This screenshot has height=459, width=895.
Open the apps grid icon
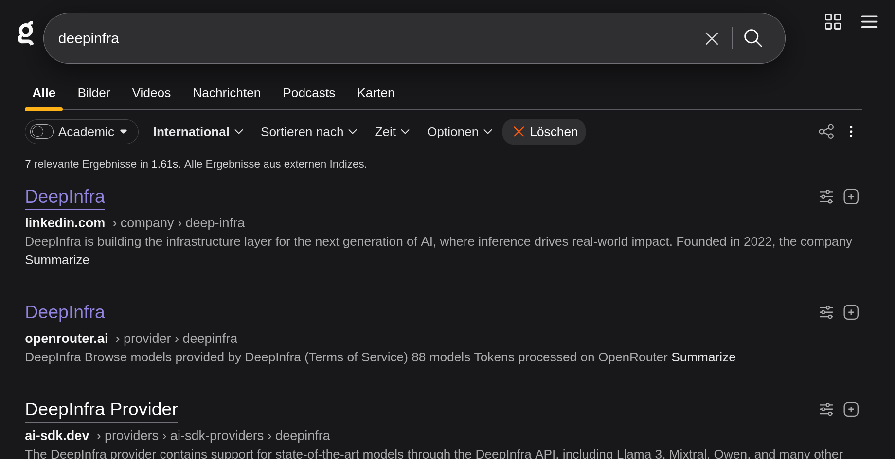[833, 22]
